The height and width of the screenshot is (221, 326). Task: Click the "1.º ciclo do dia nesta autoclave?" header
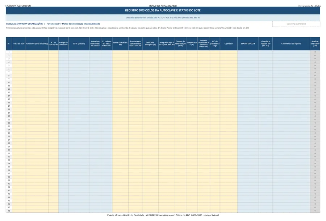(106, 44)
